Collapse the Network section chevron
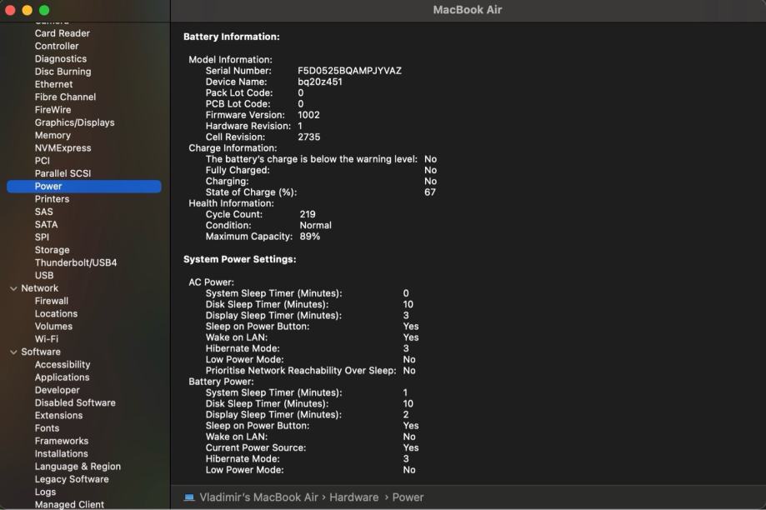Screen dimensions: 766x510 (x=13, y=288)
